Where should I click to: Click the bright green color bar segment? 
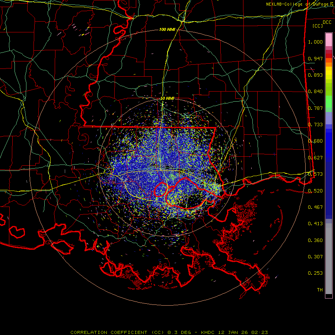pyautogui.click(x=329, y=102)
